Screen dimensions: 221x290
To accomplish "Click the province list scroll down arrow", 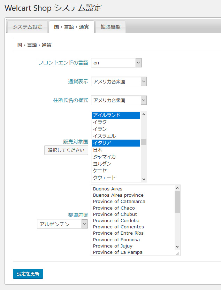I will (x=177, y=247).
